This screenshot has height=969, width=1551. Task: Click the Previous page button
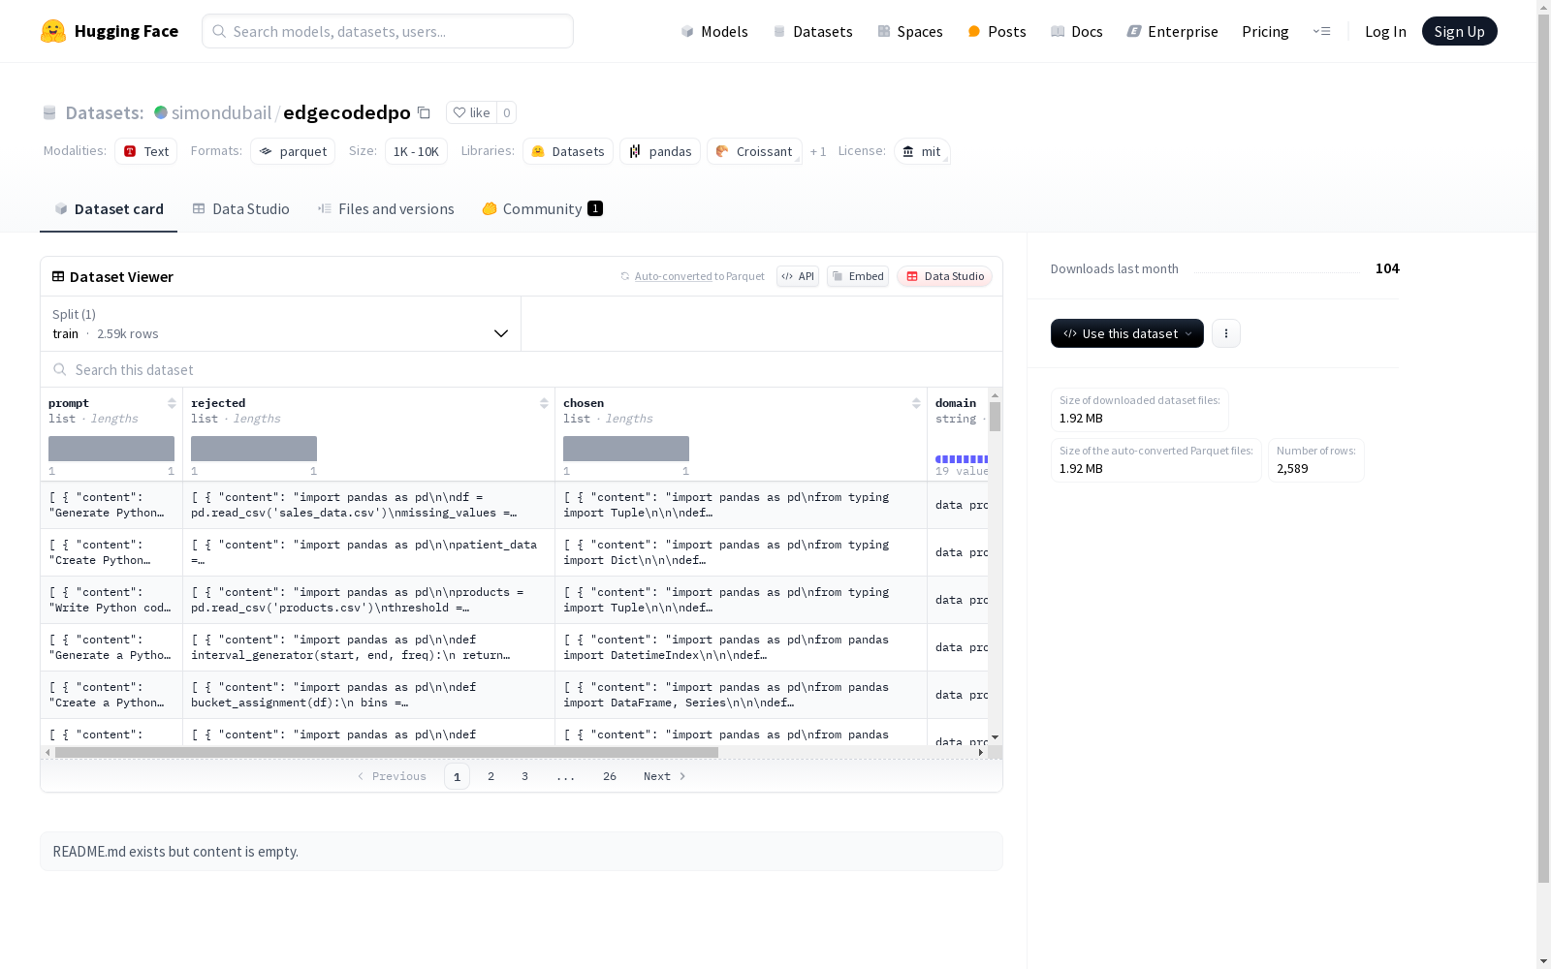coord(392,776)
